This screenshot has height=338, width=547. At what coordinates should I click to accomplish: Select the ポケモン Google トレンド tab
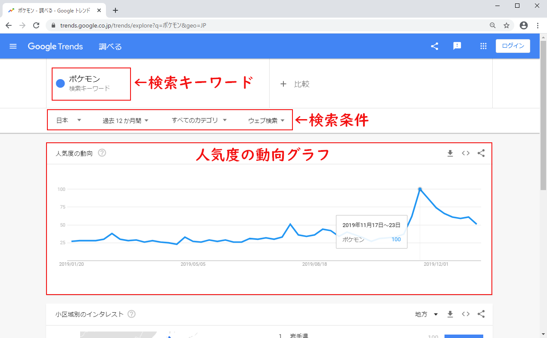pos(54,10)
